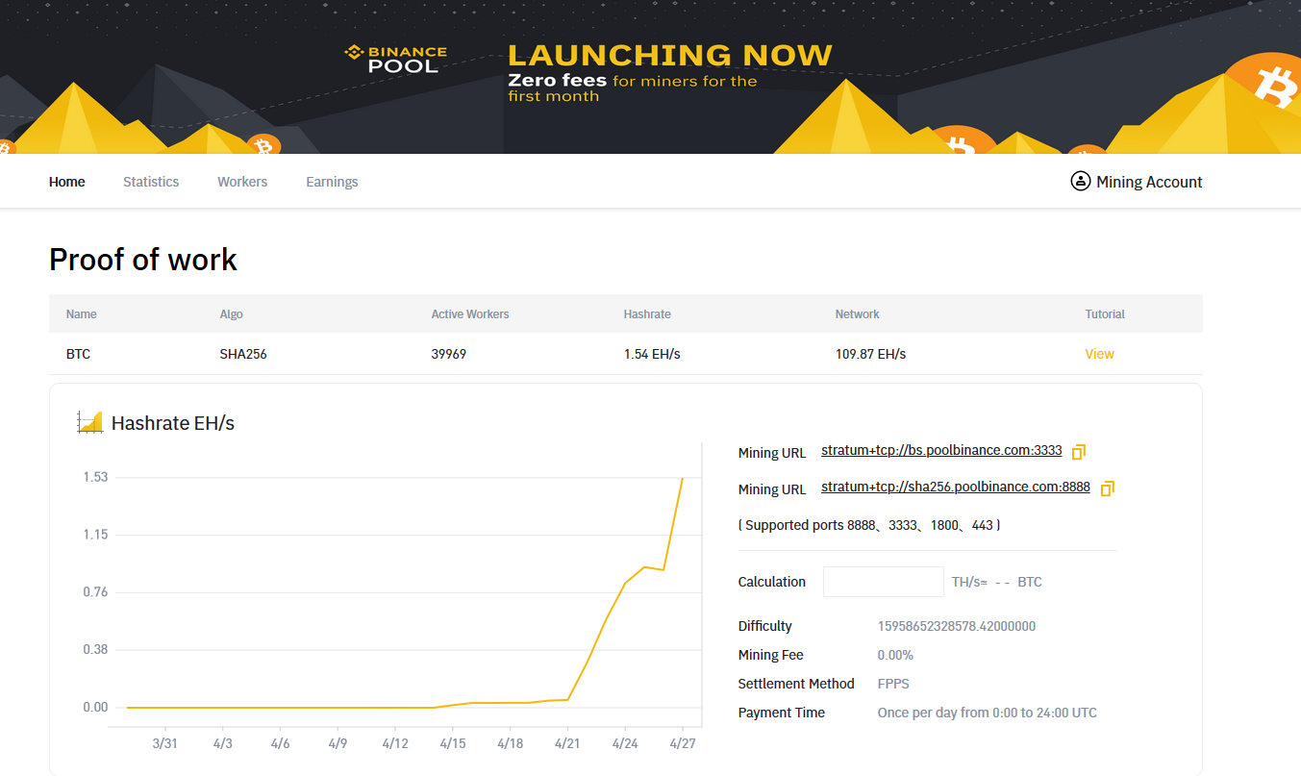
Task: Click the 109.87 EH/s network value
Action: pos(870,354)
